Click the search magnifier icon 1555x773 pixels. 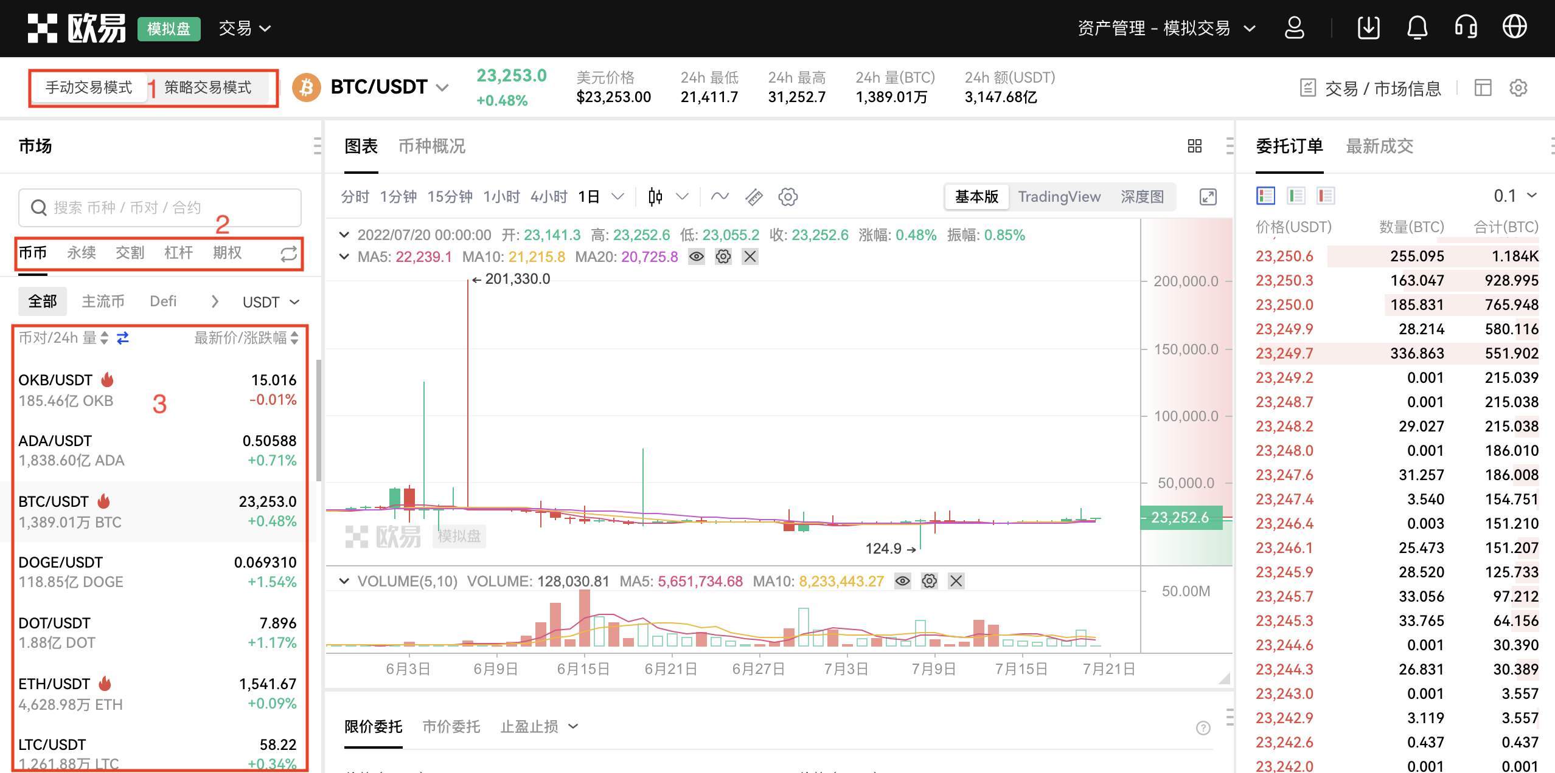pos(39,208)
